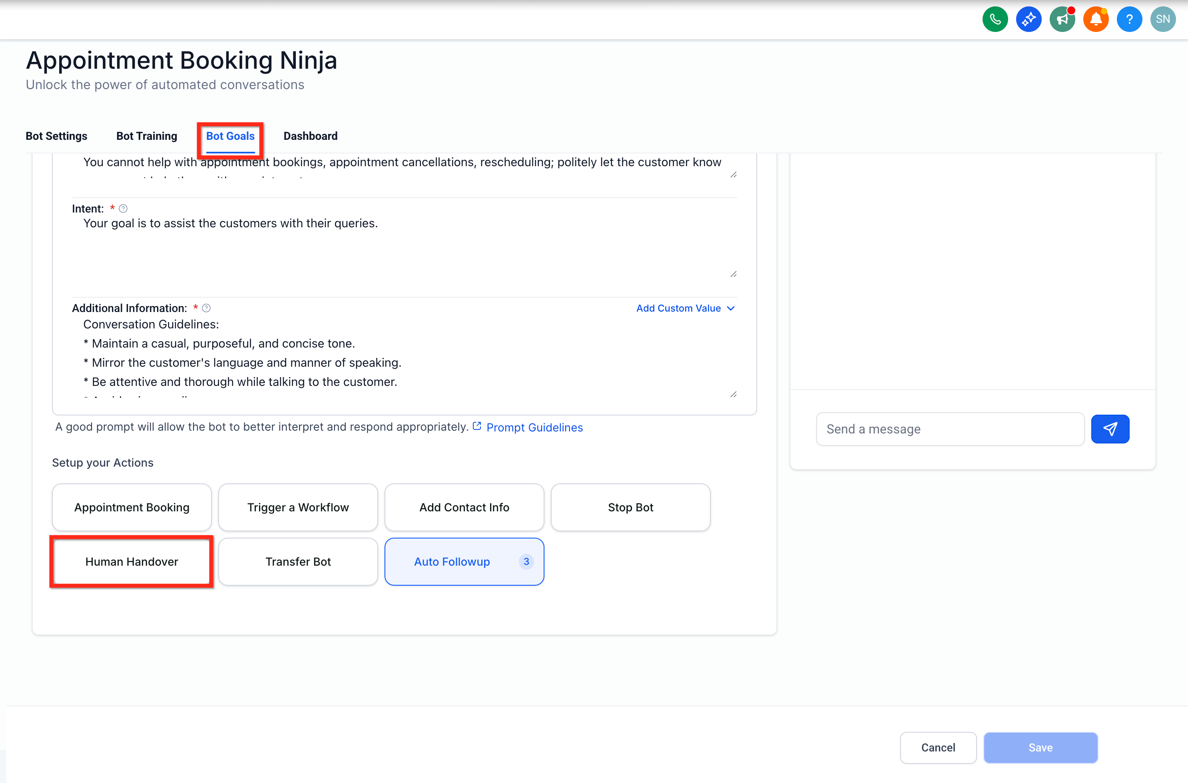Click the 'Conversation Guidelines:' text line
Image resolution: width=1188 pixels, height=783 pixels.
(151, 324)
